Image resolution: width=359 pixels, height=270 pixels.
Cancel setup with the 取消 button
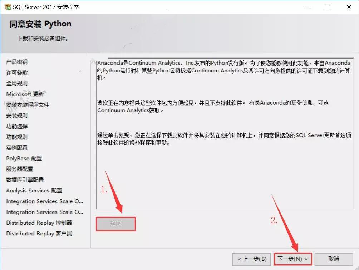(334, 259)
